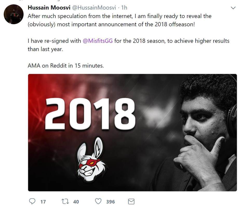Retweet this tweet via the retweet icon
241x208 pixels.
65,201
